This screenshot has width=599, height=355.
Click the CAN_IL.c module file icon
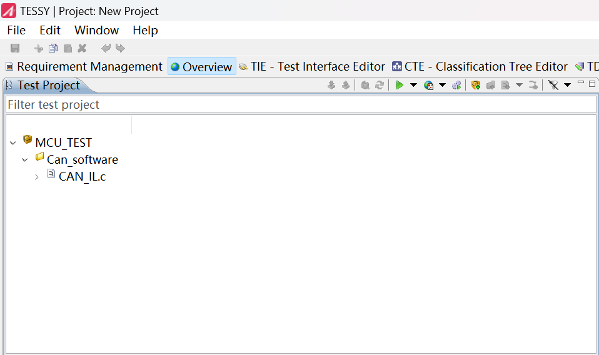pos(51,173)
